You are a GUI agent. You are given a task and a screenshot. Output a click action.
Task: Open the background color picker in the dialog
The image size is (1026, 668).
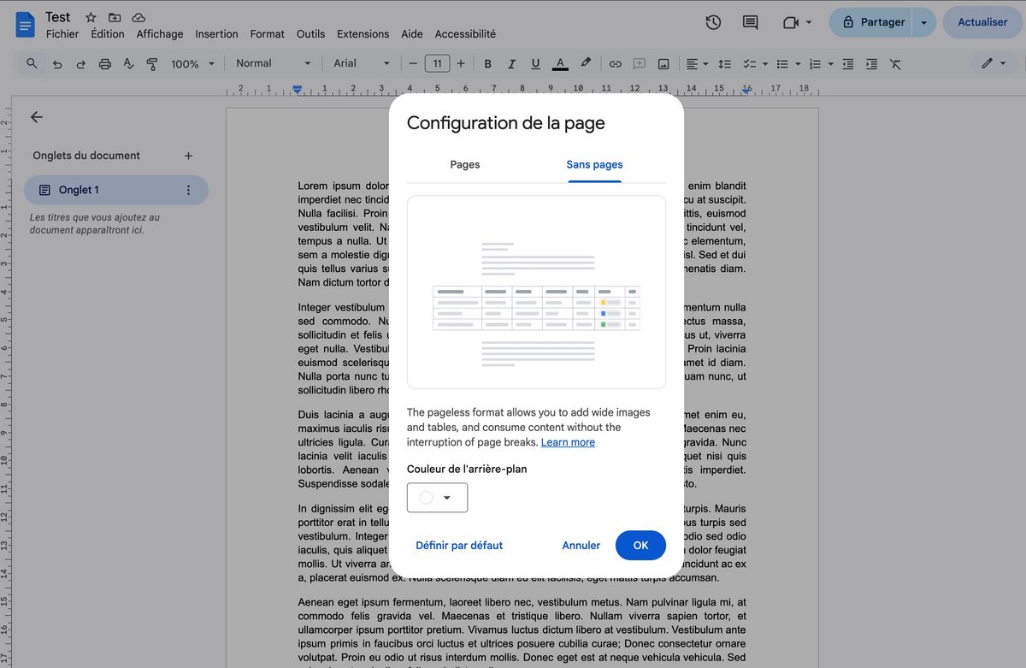pyautogui.click(x=437, y=497)
